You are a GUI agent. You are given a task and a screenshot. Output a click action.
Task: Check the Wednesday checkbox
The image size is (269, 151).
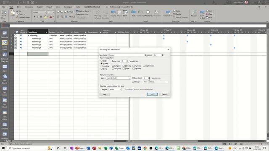pos(144,66)
